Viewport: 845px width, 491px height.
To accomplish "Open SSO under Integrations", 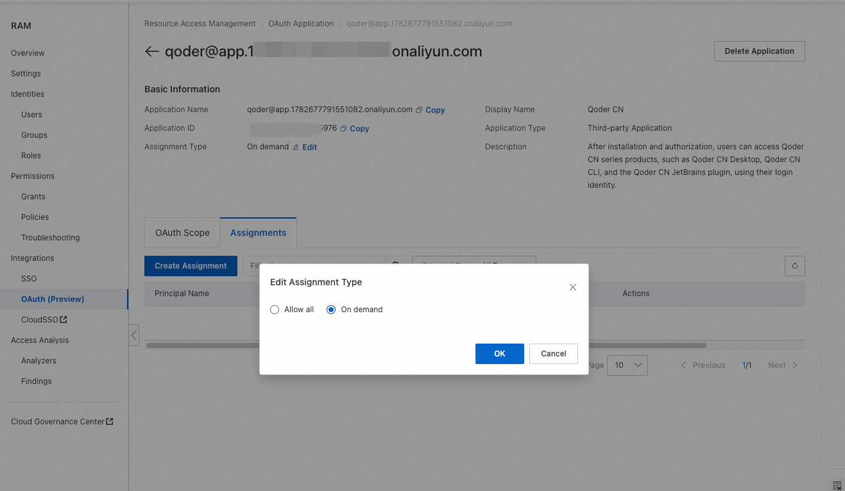I will click(29, 279).
